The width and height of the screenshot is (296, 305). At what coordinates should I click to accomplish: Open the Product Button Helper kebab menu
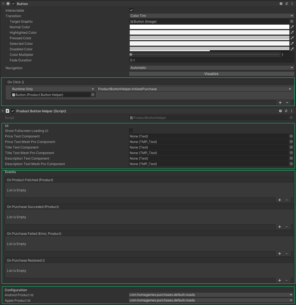point(292,111)
